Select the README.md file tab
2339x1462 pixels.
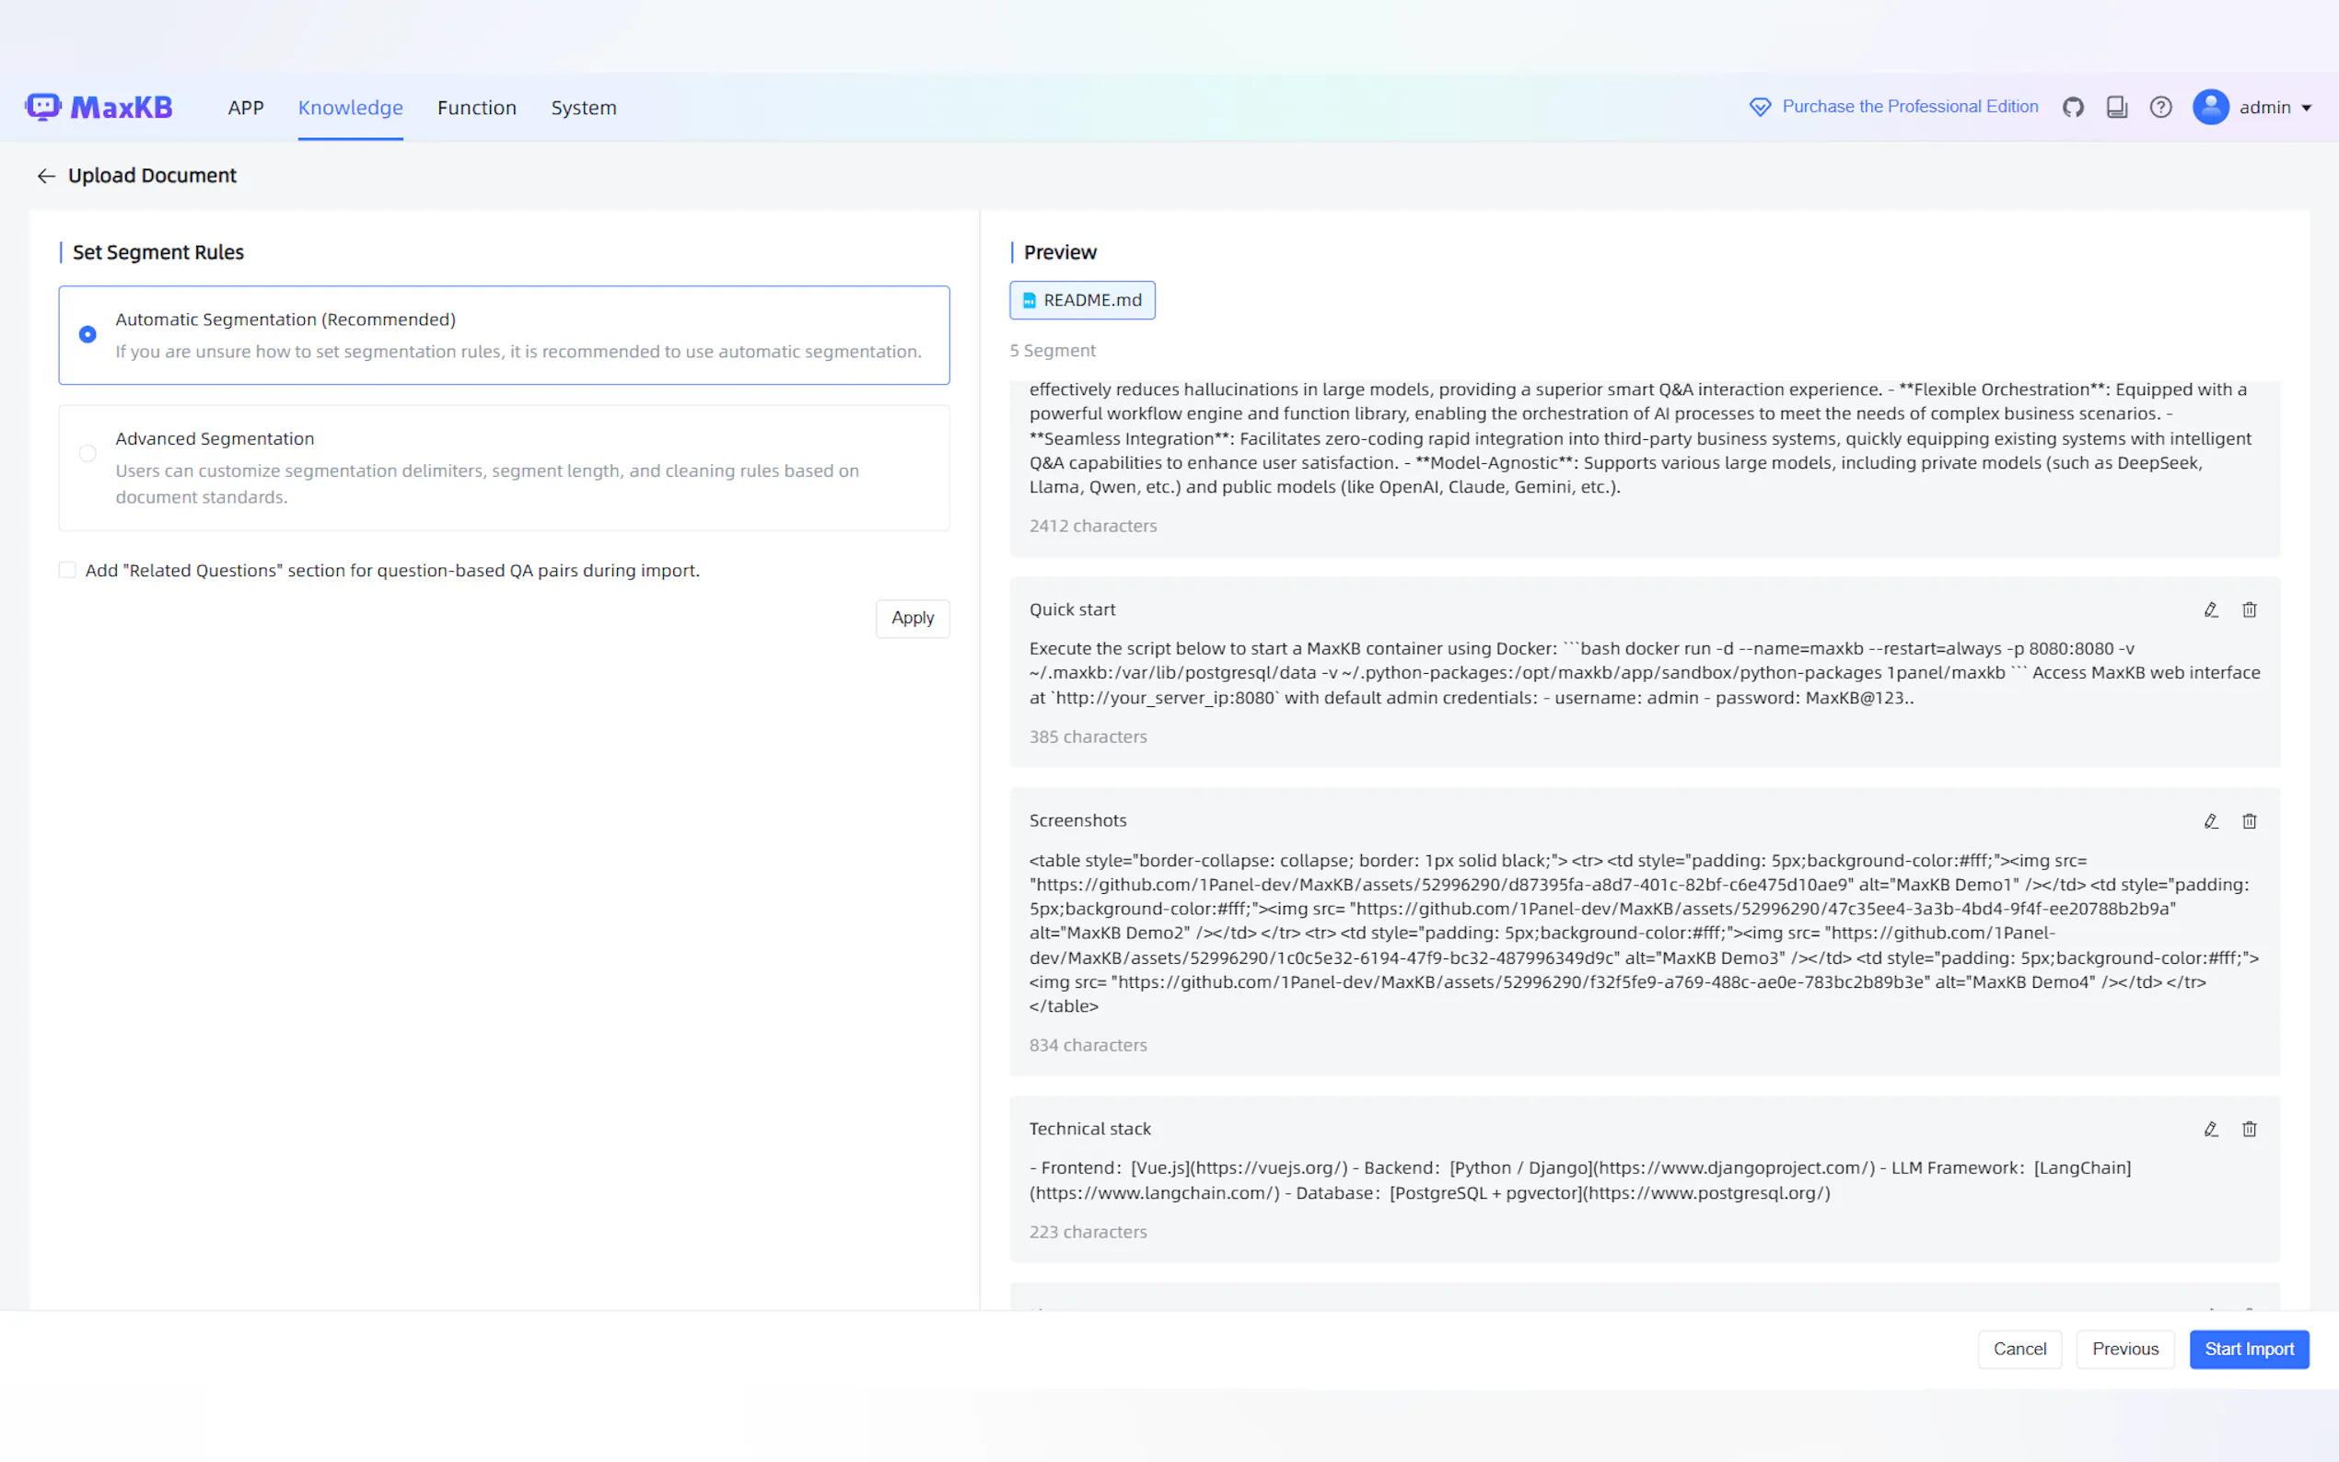click(x=1082, y=301)
